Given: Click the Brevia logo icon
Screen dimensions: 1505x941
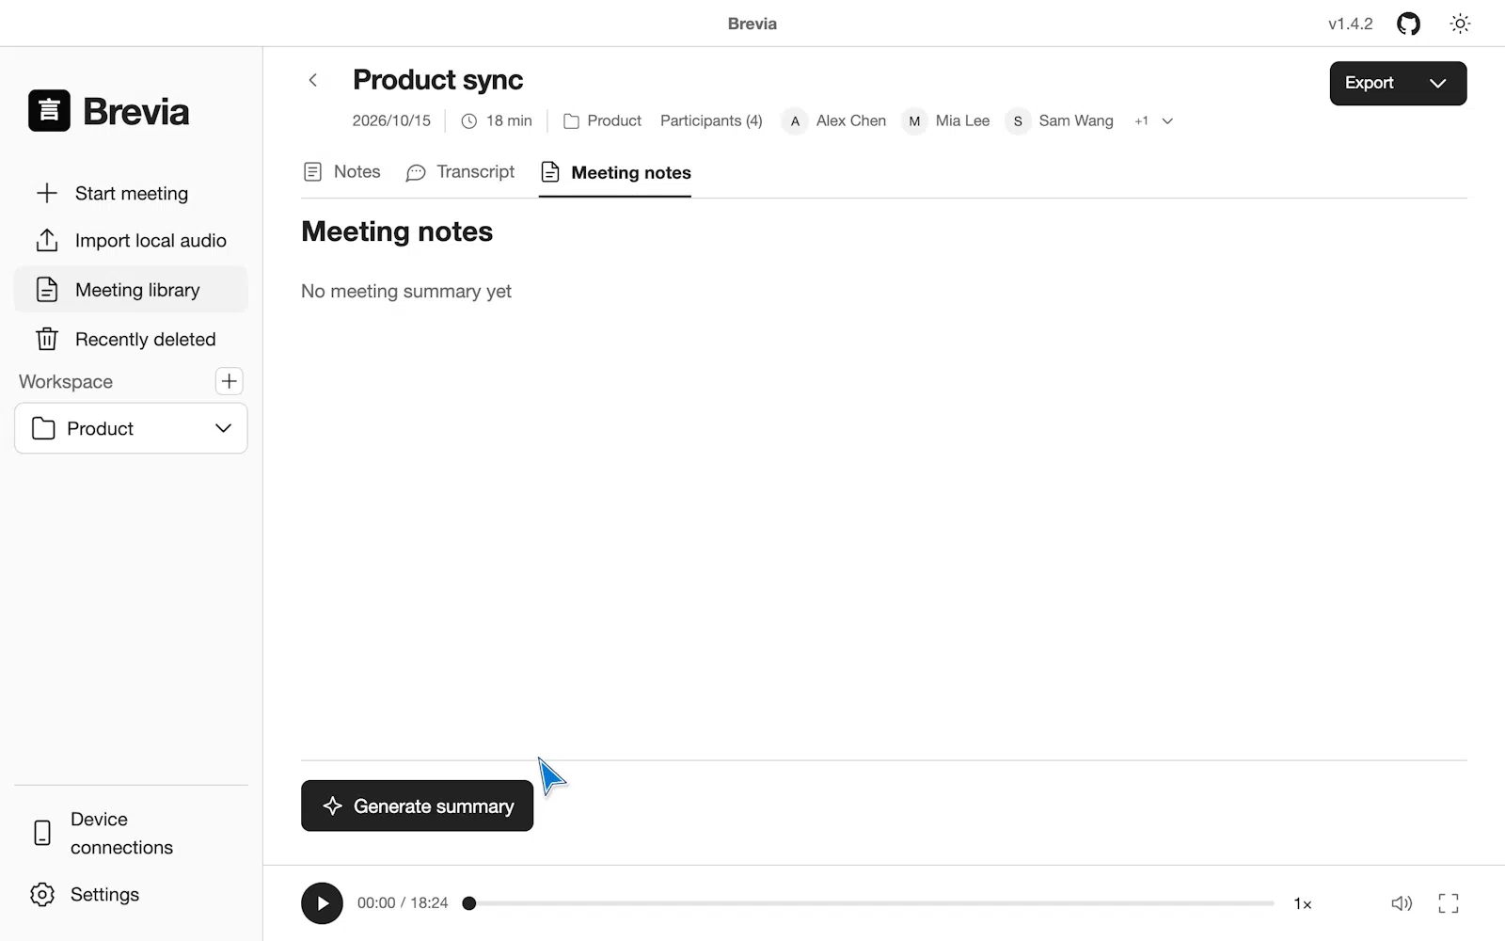Looking at the screenshot, I should tap(49, 111).
